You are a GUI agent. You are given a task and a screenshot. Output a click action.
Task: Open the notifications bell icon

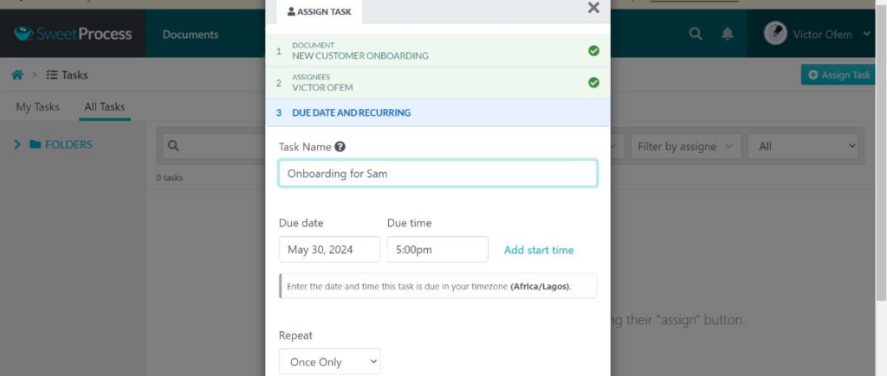pyautogui.click(x=728, y=34)
